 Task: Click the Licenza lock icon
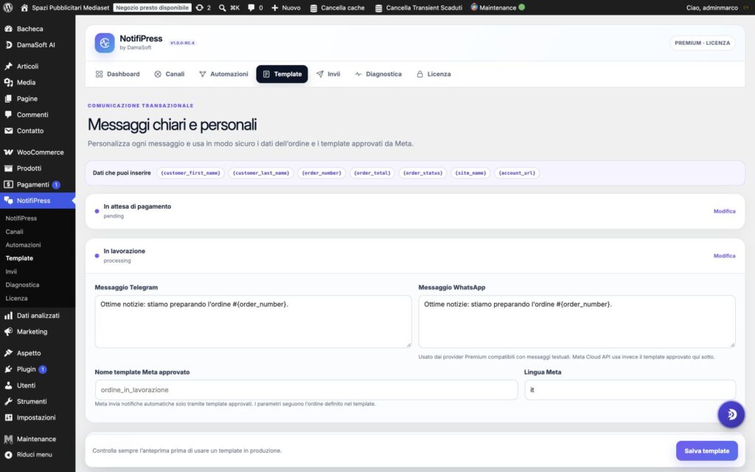tap(420, 74)
